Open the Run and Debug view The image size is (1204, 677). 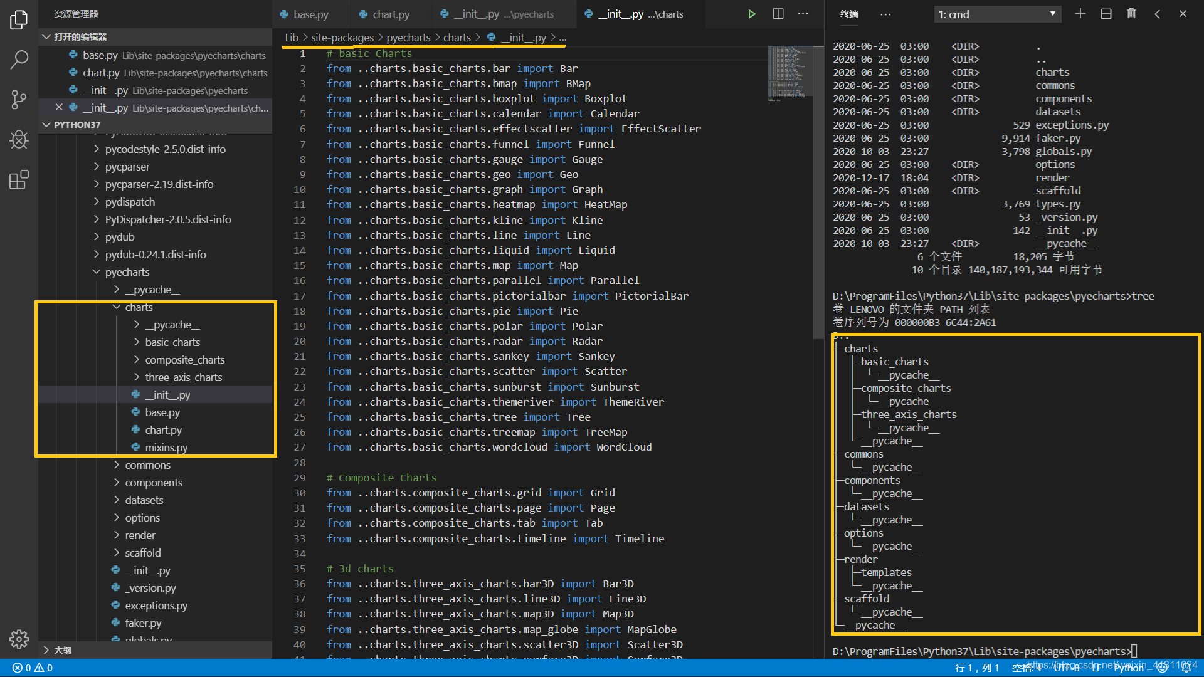point(19,139)
